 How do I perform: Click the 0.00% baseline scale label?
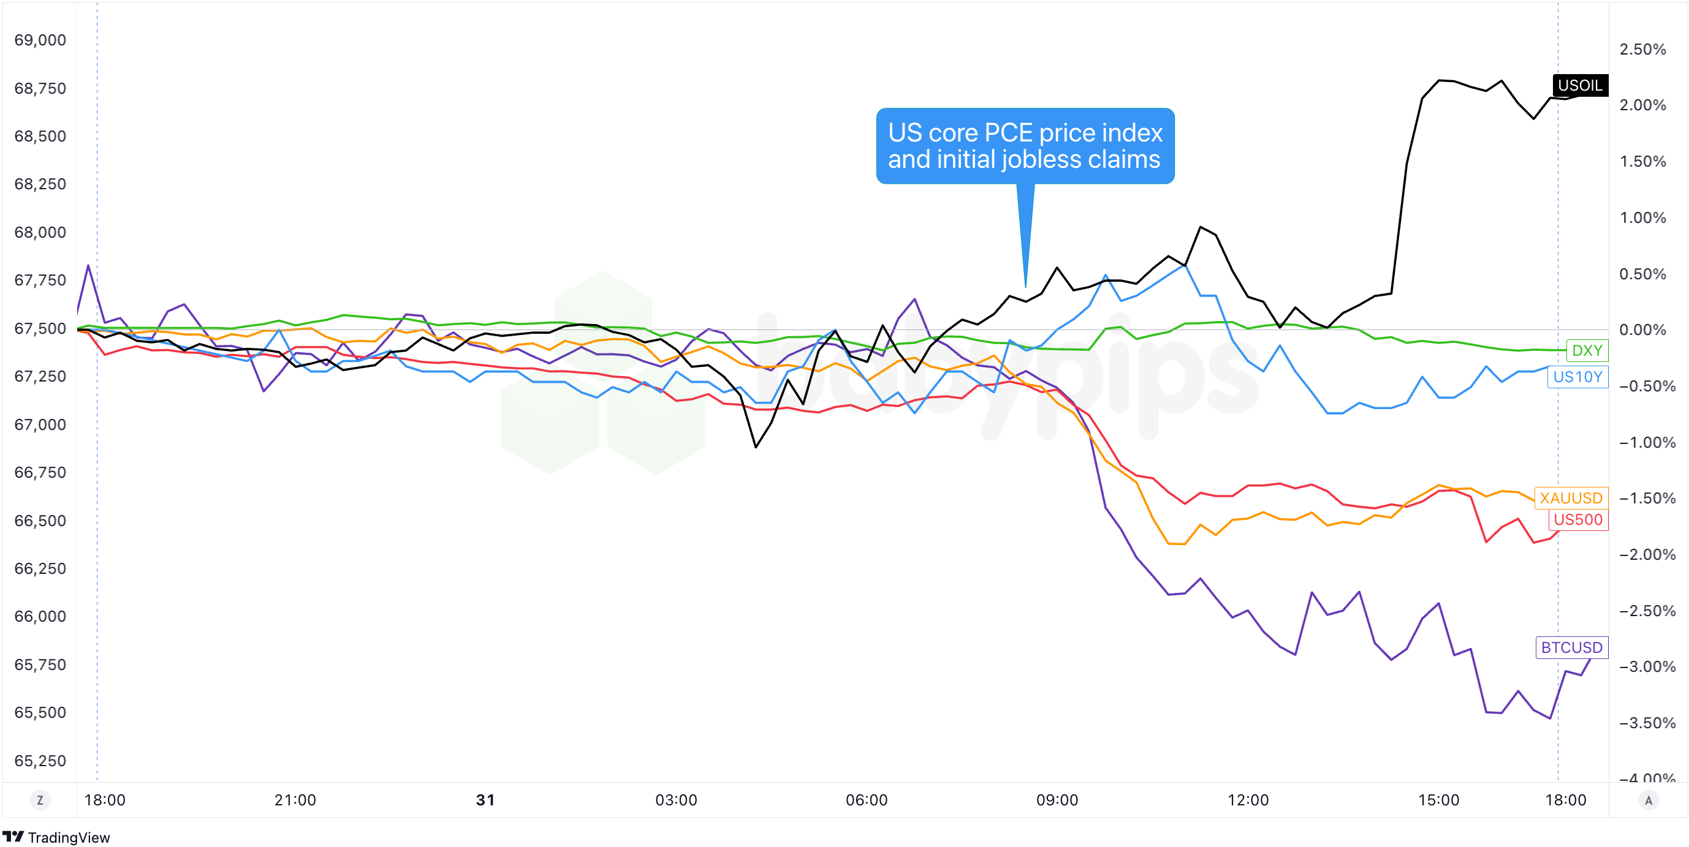click(x=1642, y=329)
